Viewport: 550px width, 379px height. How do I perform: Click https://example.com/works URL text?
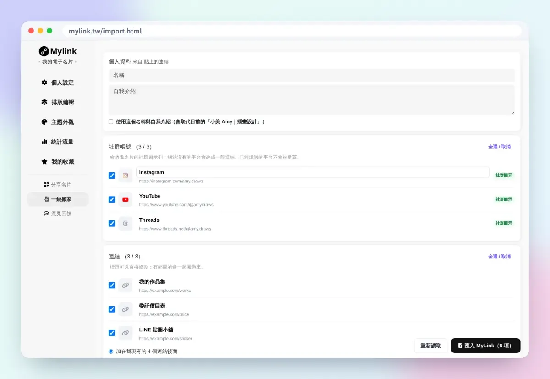165,291
